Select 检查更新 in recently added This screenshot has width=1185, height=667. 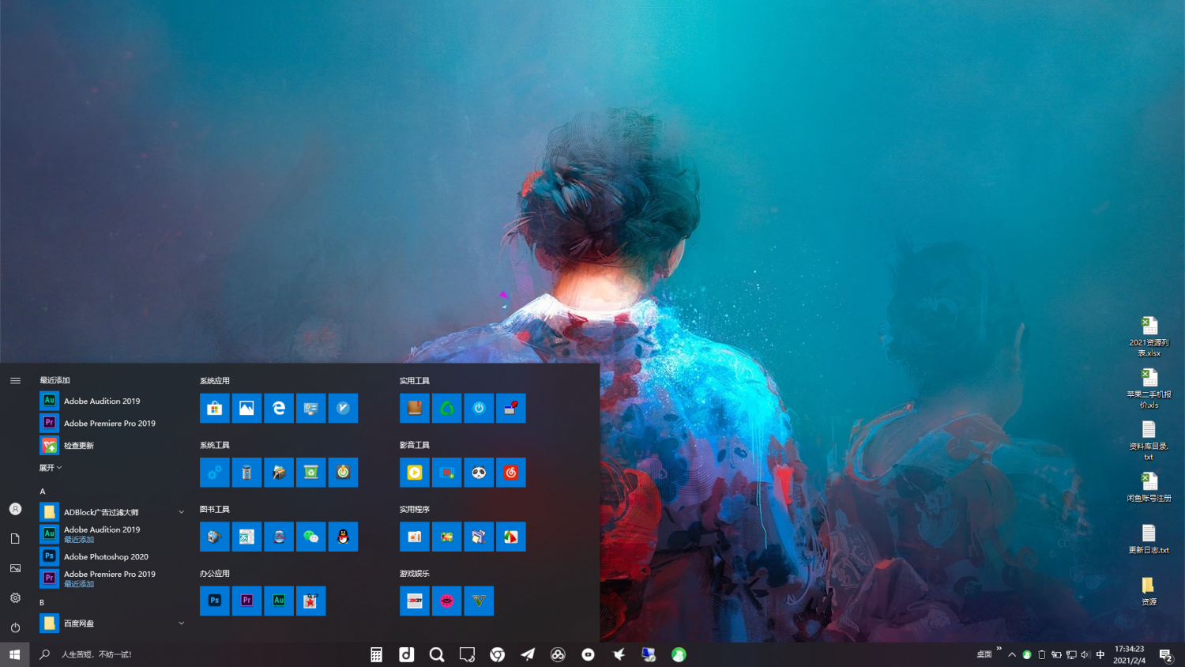coord(113,446)
